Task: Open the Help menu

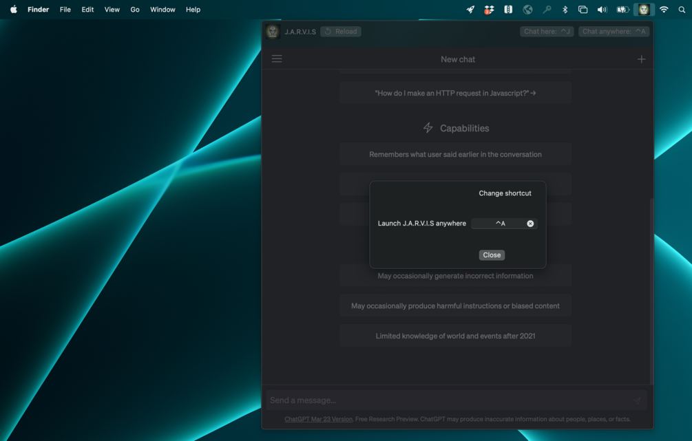Action: pos(193,9)
